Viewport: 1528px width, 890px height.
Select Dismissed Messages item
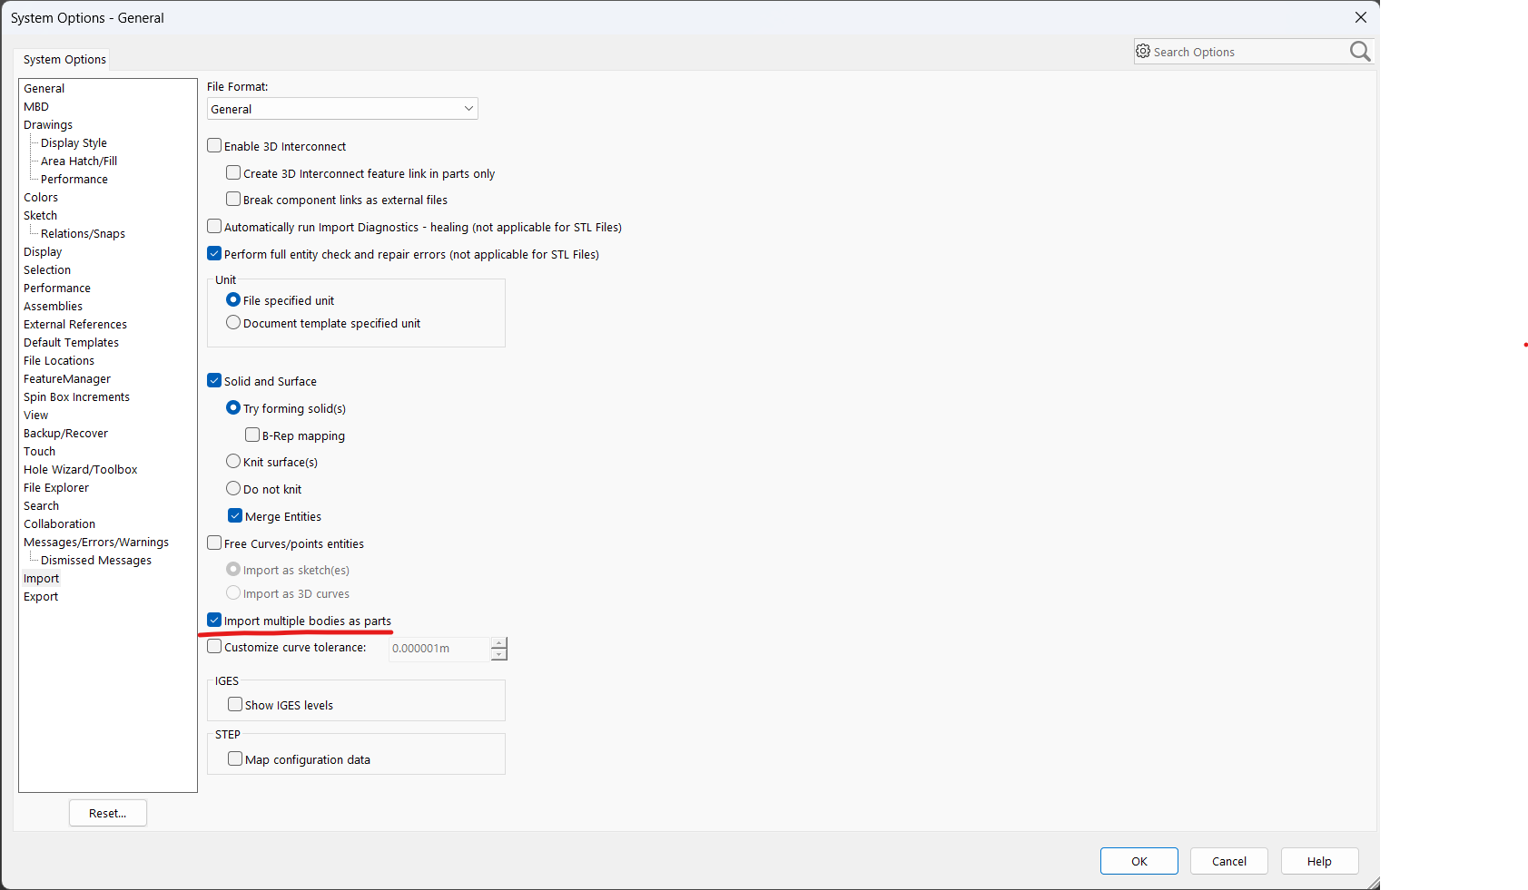coord(96,561)
